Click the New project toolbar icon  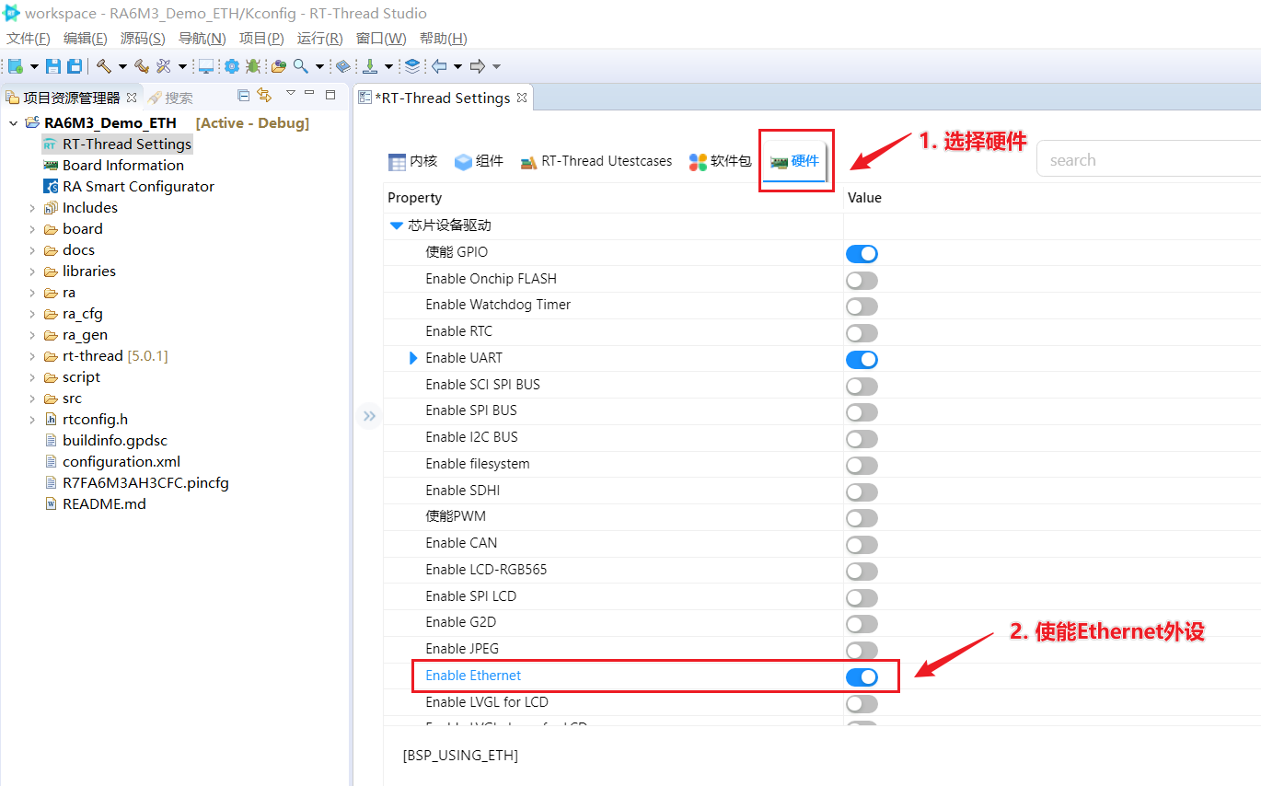pos(16,66)
